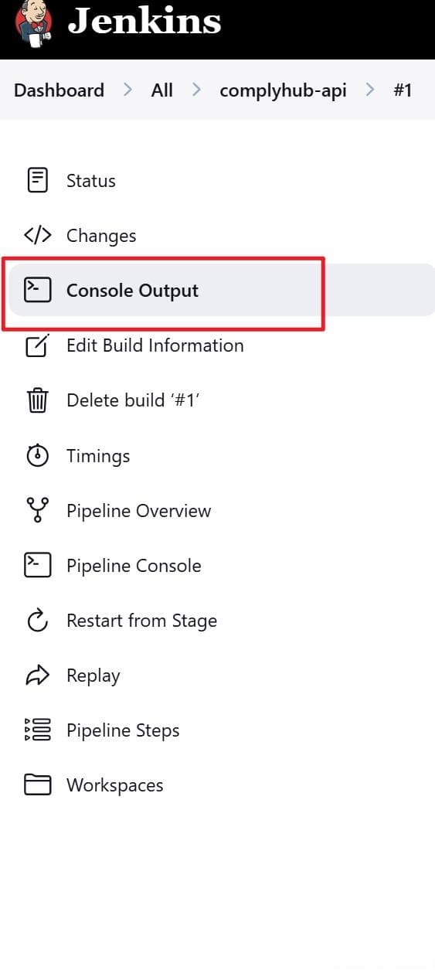Expand the chevron after Dashboard breadcrumb

(x=127, y=90)
